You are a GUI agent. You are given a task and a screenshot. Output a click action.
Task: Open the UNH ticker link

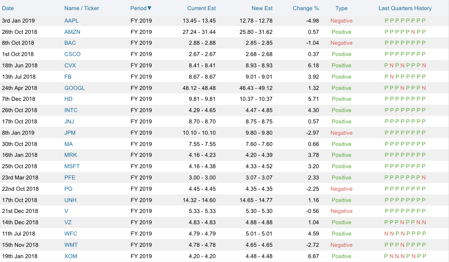(70, 200)
